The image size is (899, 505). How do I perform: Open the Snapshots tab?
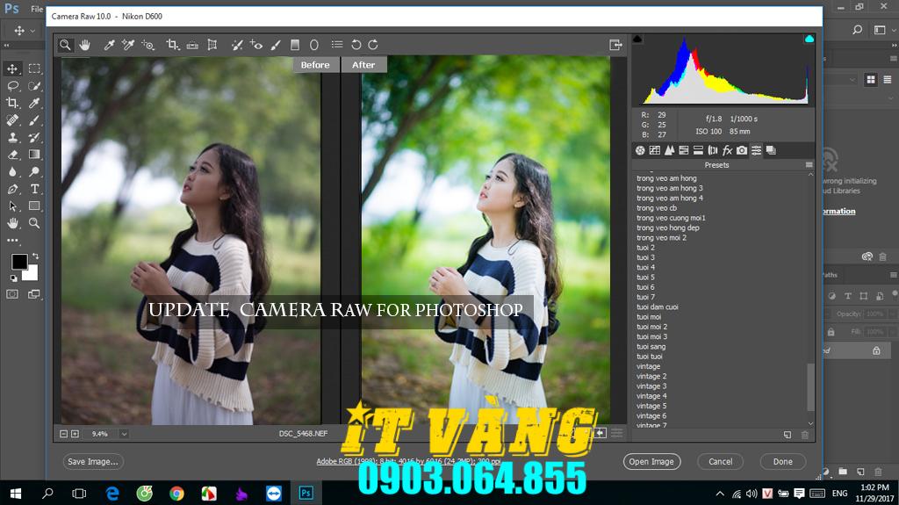771,150
